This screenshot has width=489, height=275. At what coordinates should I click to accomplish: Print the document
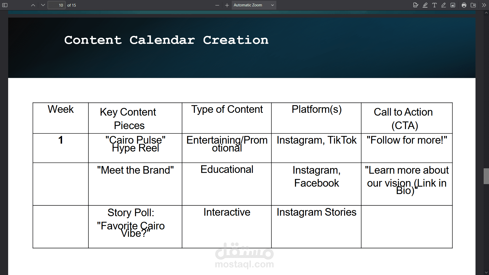click(464, 5)
